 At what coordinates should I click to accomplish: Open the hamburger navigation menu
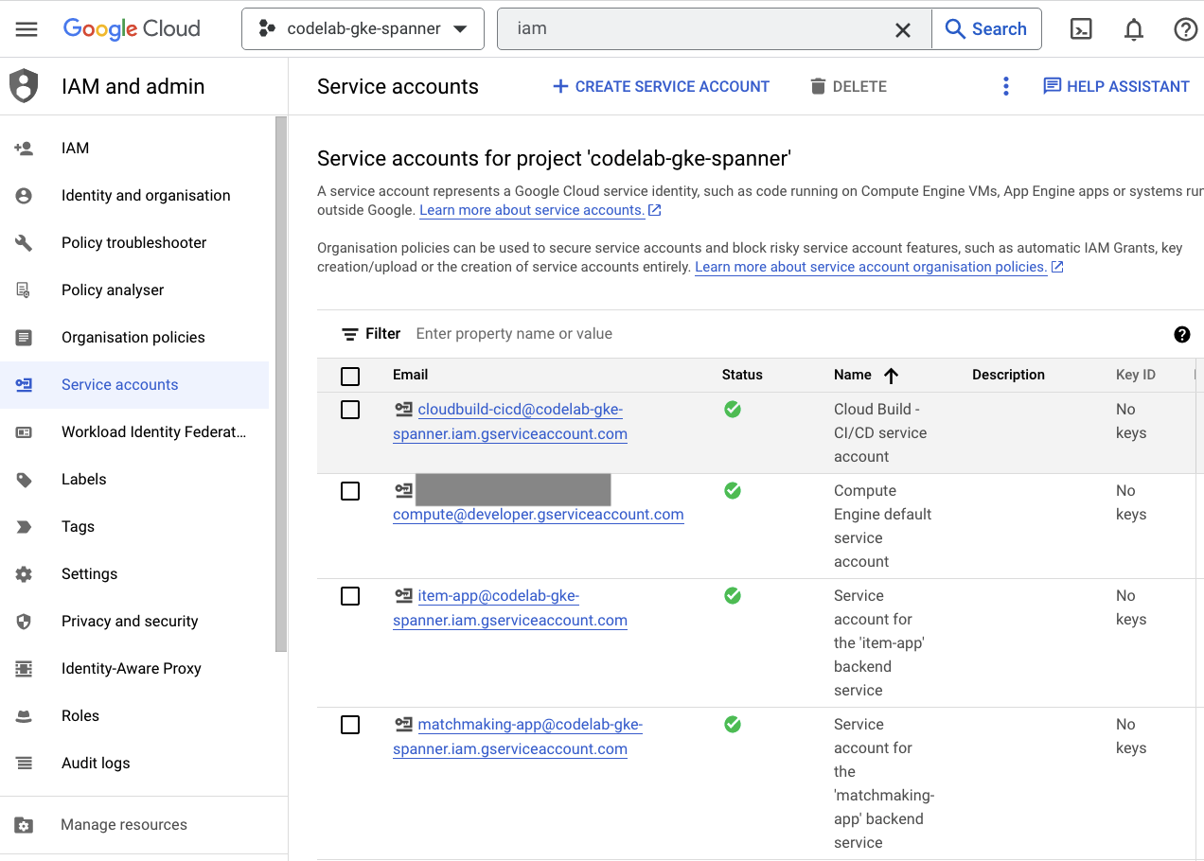tap(27, 29)
